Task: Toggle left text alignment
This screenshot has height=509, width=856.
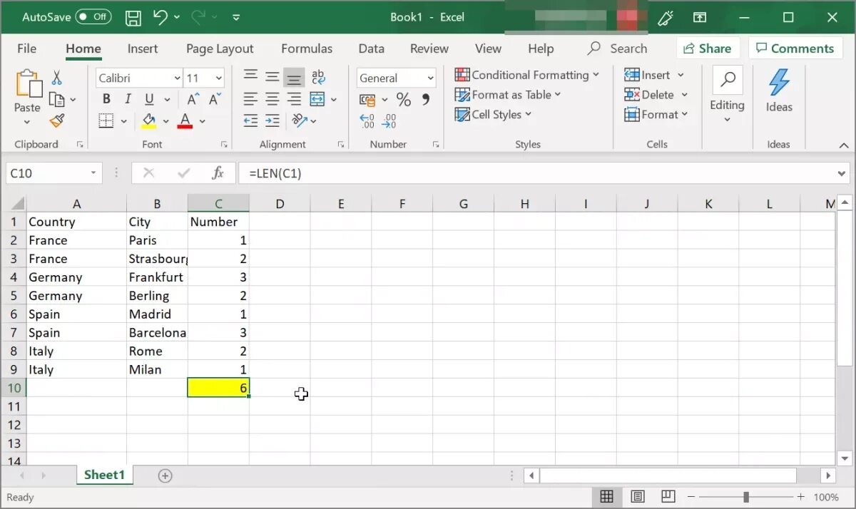Action: click(250, 99)
